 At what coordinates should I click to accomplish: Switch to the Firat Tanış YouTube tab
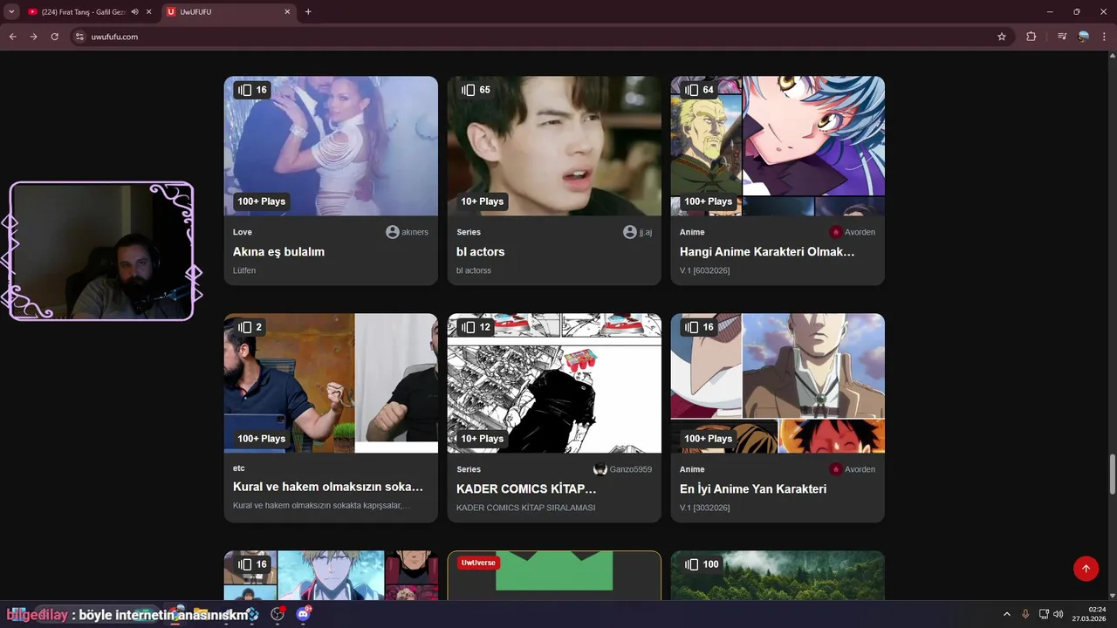(90, 12)
